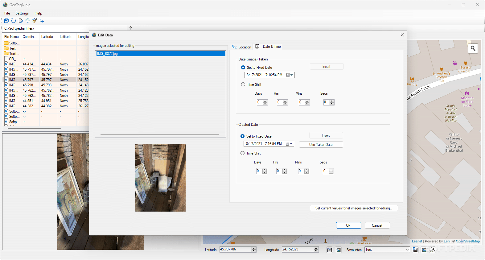Screen dimensions: 485x260
Task: Adjust the Date Taken Days stepper
Action: pyautogui.click(x=265, y=102)
